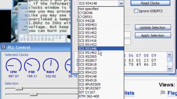Pick ICS 951416 from the dropdown list
The width and height of the screenshot is (177, 99).
(x=101, y=41)
